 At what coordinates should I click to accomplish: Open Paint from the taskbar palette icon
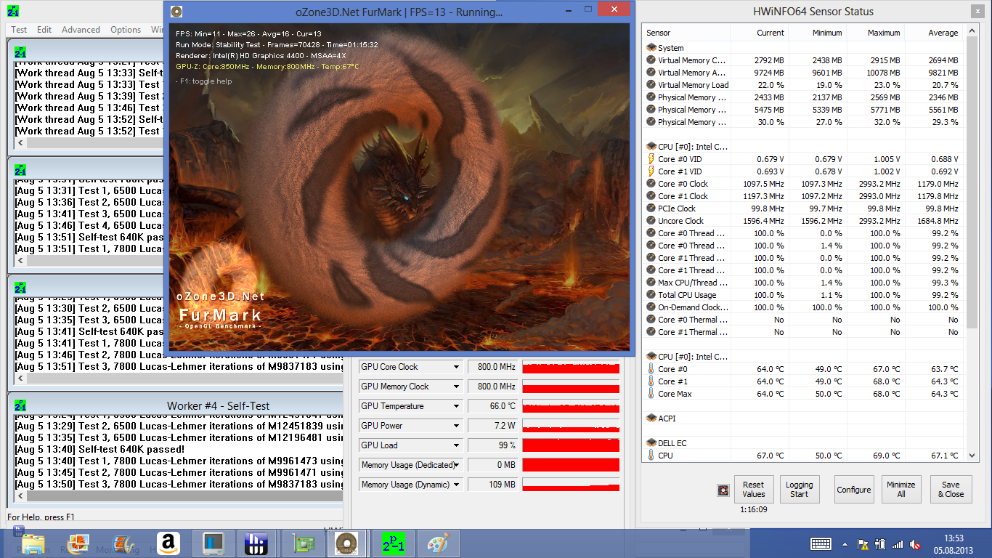[438, 543]
